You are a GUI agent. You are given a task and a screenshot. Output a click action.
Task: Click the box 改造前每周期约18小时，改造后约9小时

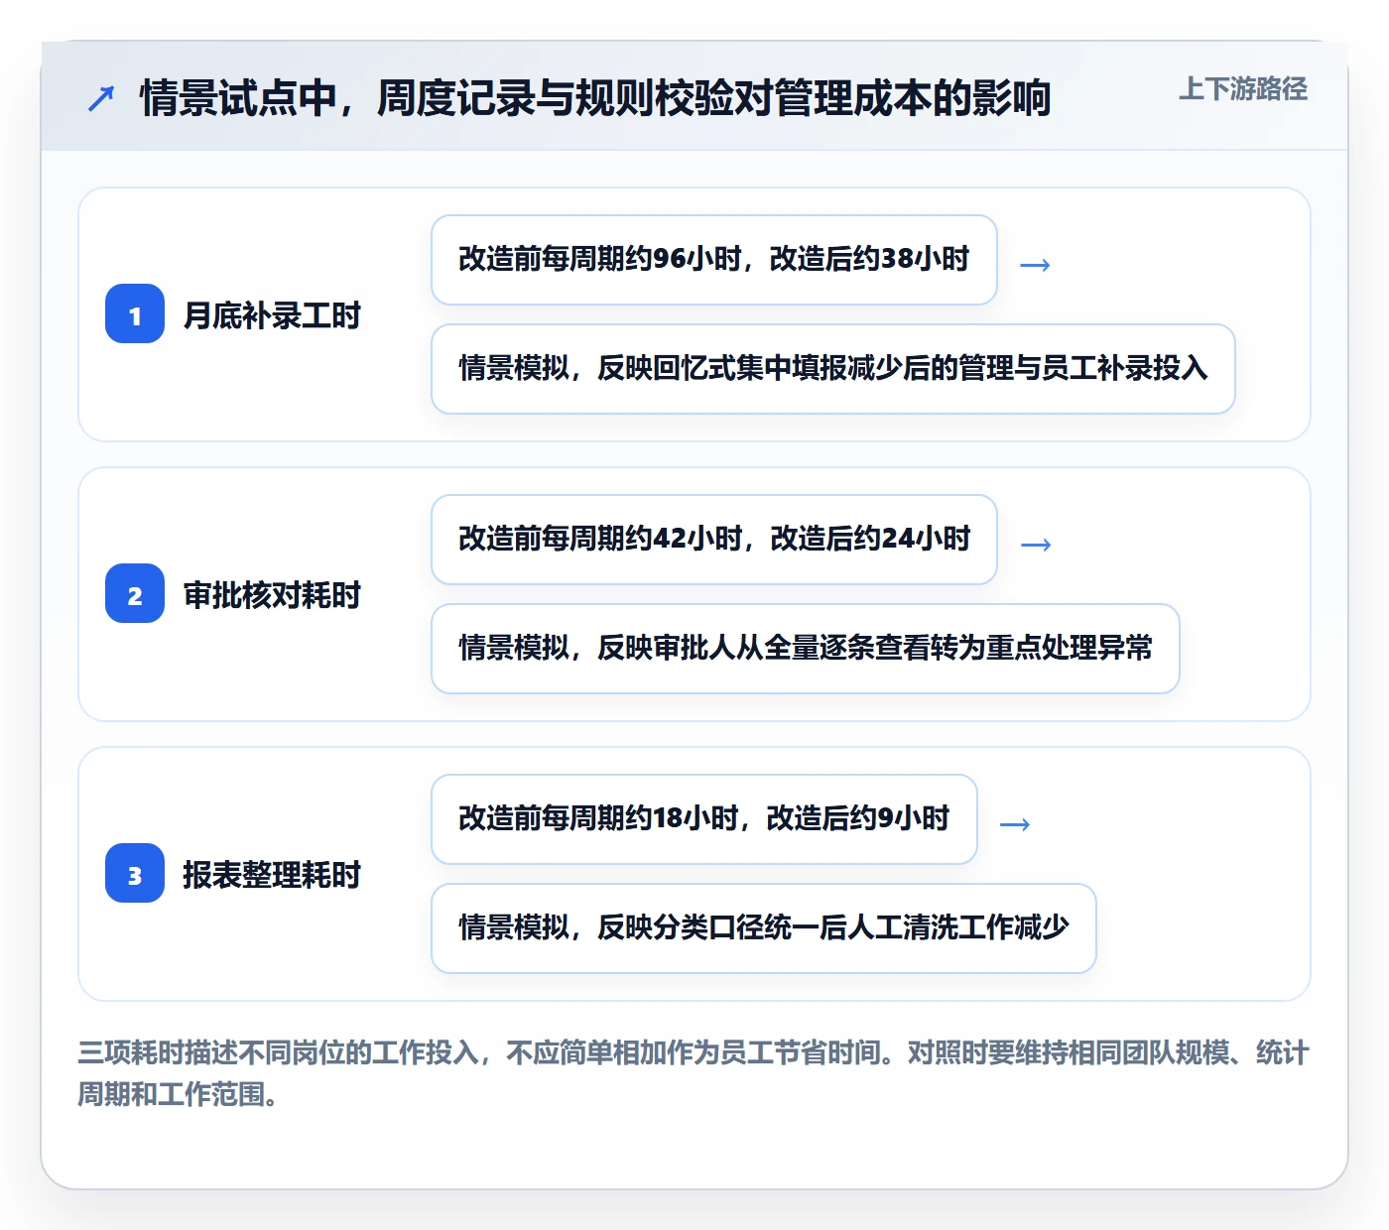click(x=704, y=819)
